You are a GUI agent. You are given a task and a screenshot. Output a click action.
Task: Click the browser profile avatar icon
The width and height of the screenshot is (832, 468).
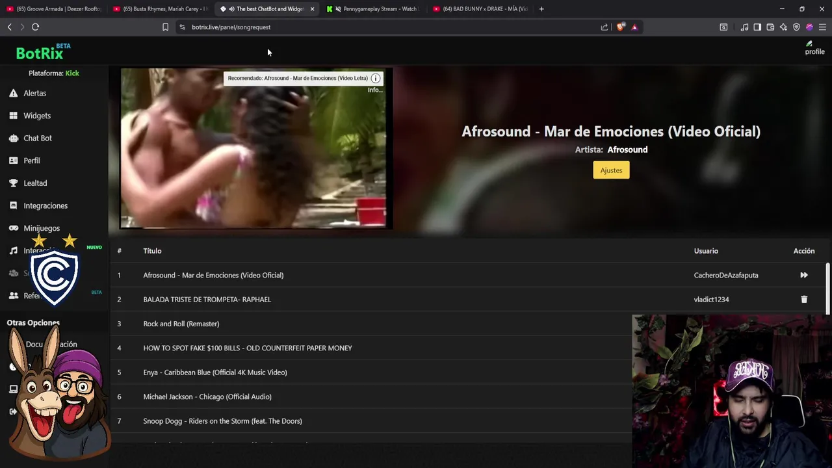(x=809, y=27)
